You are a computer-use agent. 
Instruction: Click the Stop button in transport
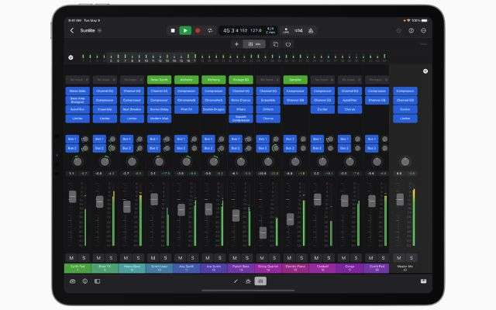(173, 30)
